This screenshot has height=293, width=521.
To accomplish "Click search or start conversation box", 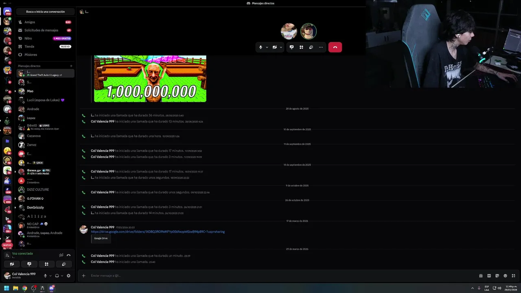I will (x=45, y=12).
